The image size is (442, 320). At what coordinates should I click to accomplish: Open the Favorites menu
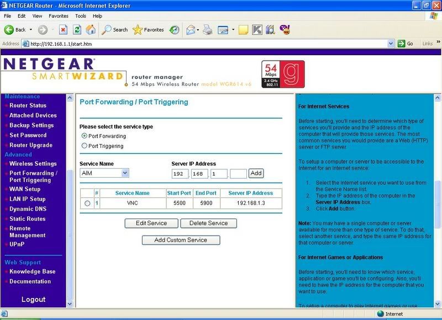pyautogui.click(x=59, y=16)
